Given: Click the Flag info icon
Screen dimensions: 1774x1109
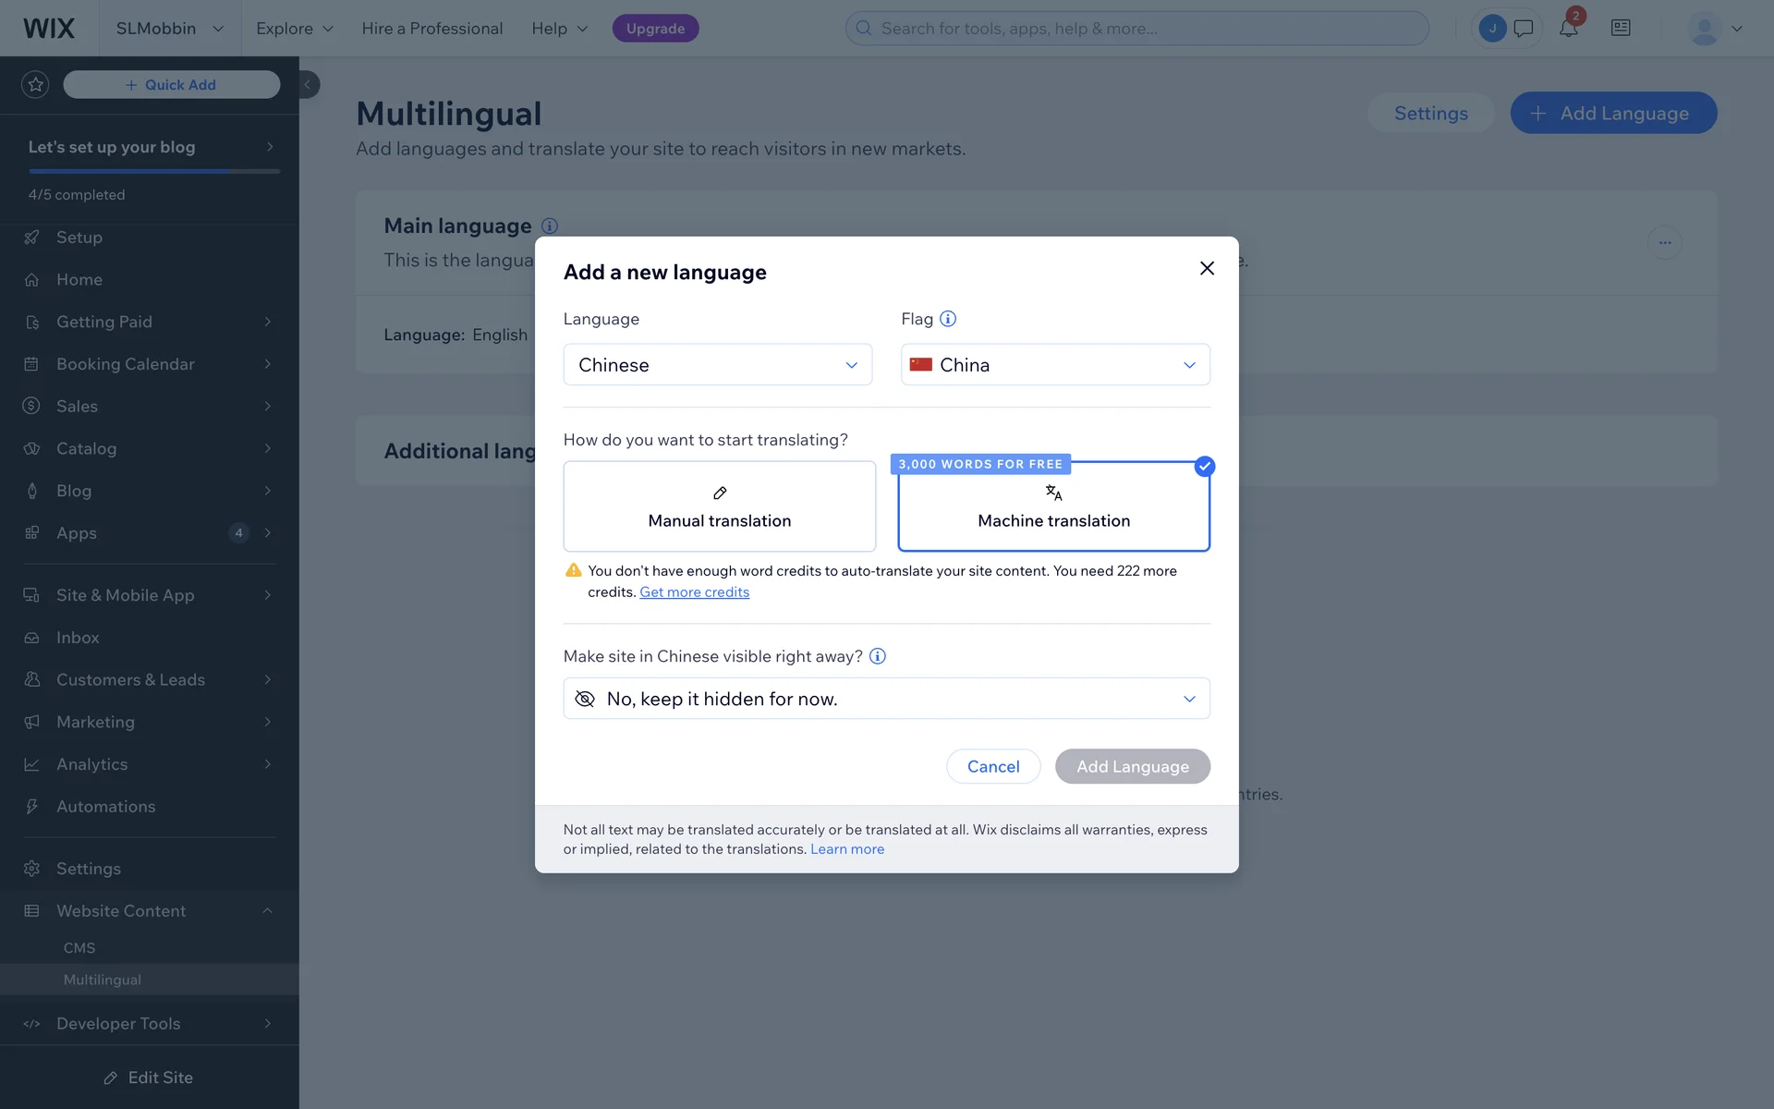Looking at the screenshot, I should click(948, 319).
